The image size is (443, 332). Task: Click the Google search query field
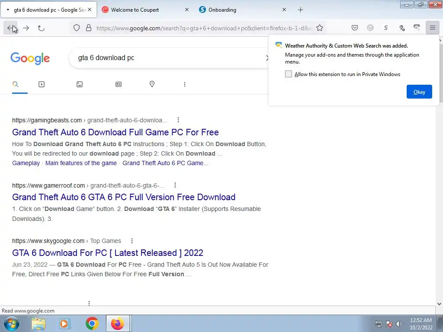pyautogui.click(x=170, y=58)
